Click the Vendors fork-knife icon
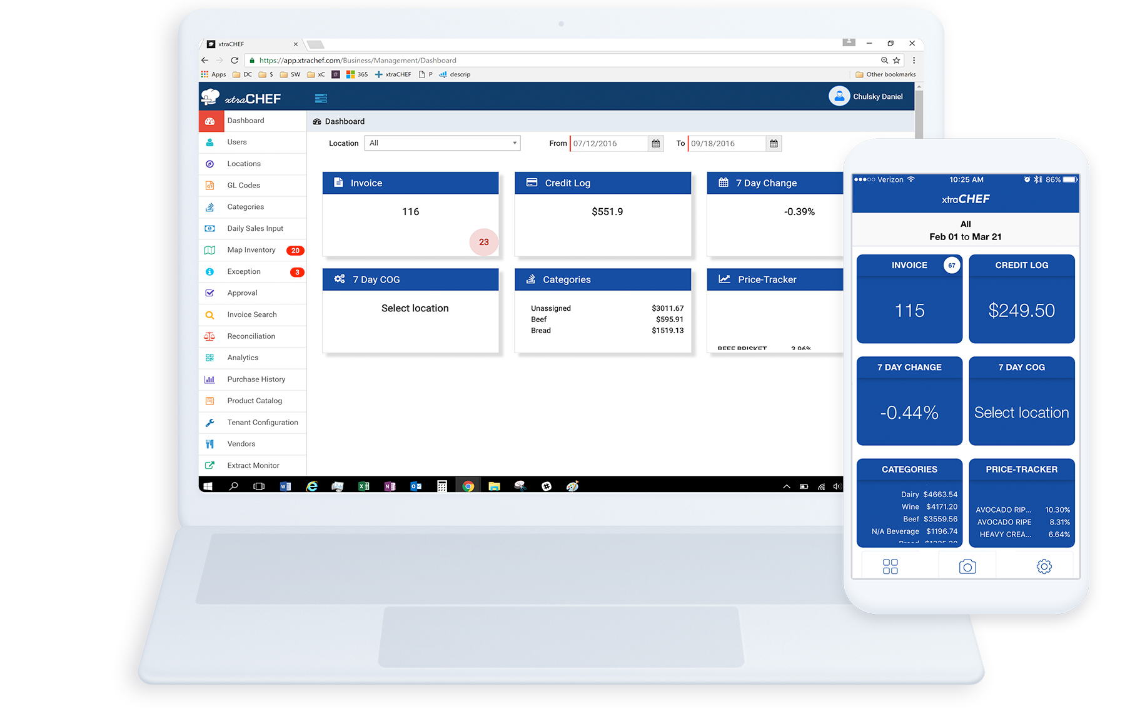The height and width of the screenshot is (719, 1125). [210, 444]
